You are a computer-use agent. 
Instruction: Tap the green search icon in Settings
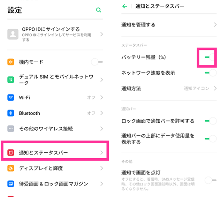pos(99,10)
